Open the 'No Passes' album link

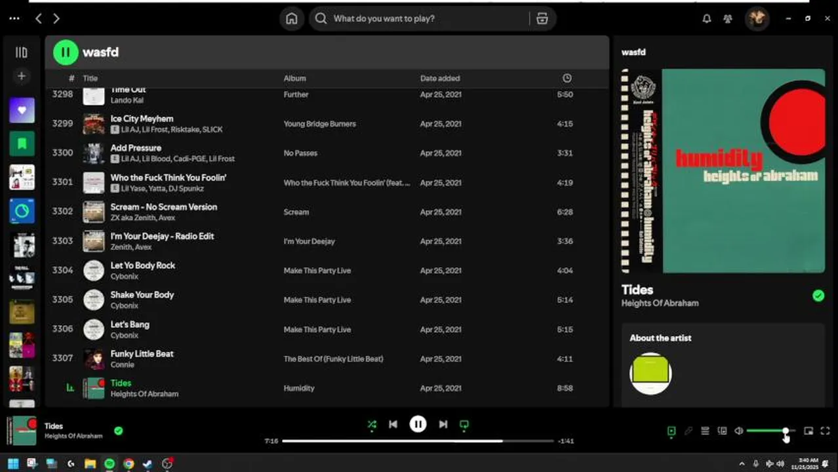[300, 153]
